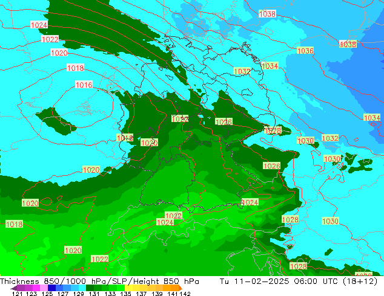Click the pink swatch in the legend
Screen dimensions: 384x296
point(44,288)
